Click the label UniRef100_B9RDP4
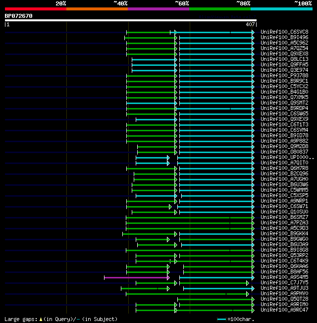Image resolution: width=317 pixels, height=323 pixels. click(284, 108)
